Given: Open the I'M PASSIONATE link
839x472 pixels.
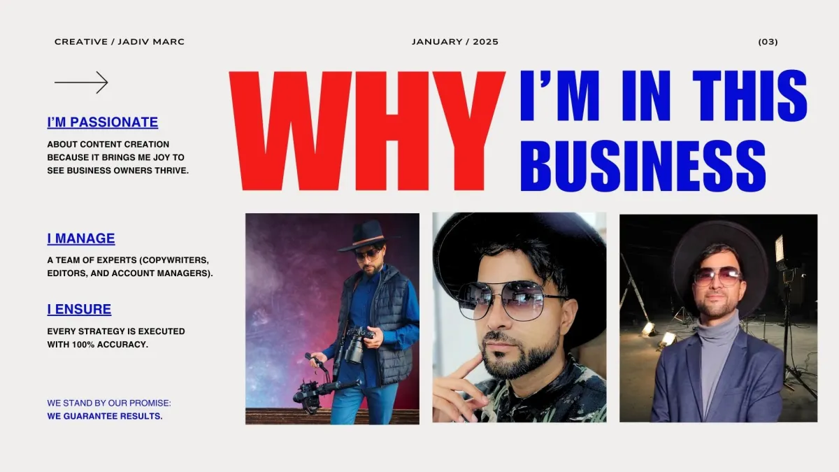Looking at the screenshot, I should point(103,122).
